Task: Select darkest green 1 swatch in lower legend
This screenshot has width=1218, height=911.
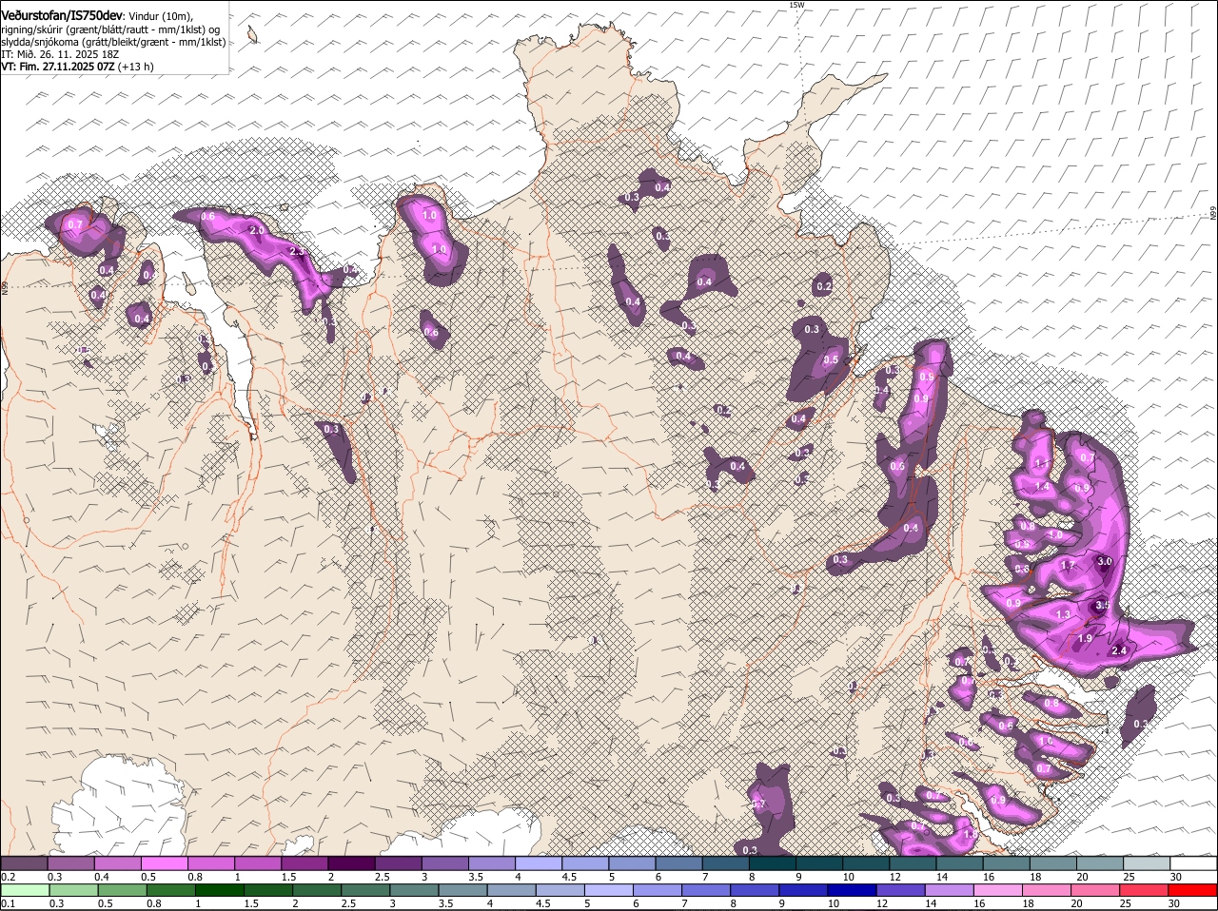Action: point(219,890)
